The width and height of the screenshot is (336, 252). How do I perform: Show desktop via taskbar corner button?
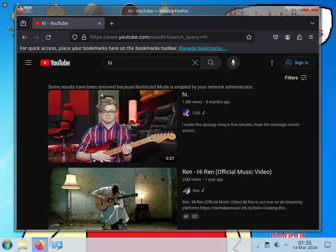[327, 245]
